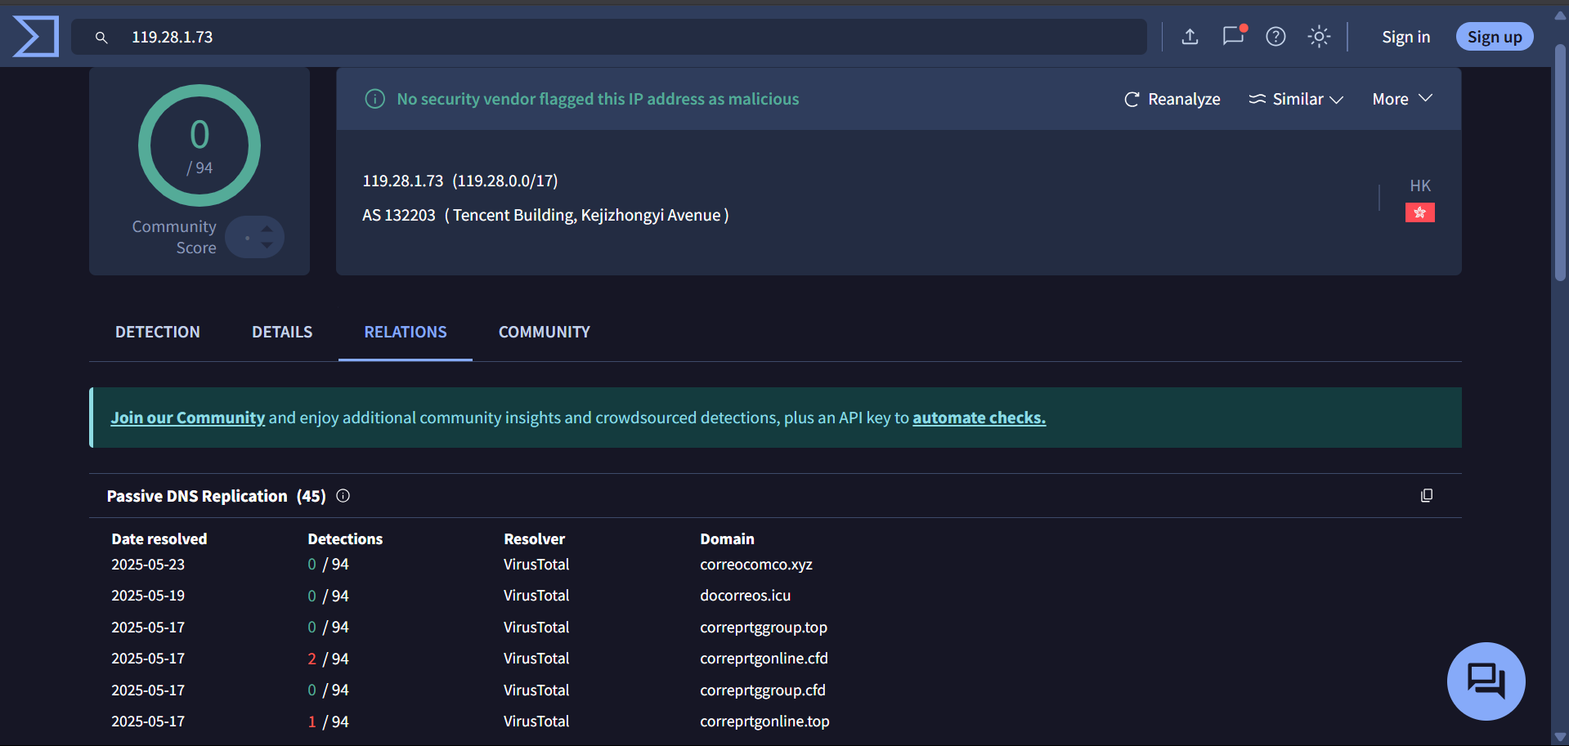Open the Similar dropdown
This screenshot has height=746, width=1569.
1296,99
